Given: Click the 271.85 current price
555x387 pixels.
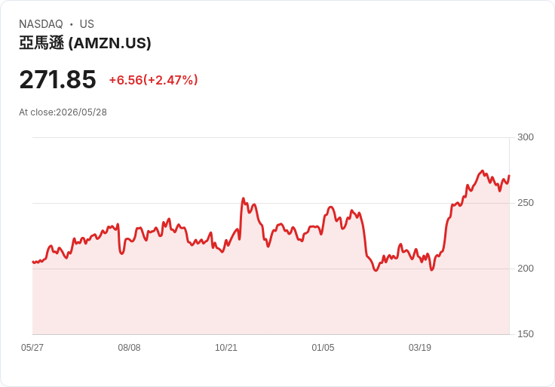Looking at the screenshot, I should point(58,79).
